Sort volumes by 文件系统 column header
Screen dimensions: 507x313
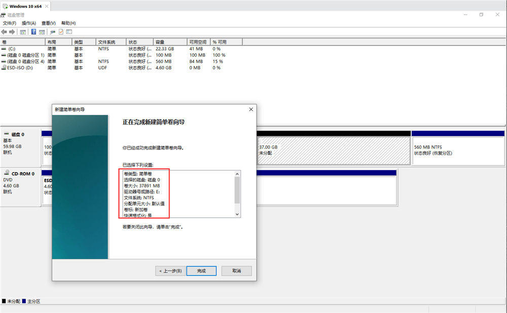[x=107, y=42]
